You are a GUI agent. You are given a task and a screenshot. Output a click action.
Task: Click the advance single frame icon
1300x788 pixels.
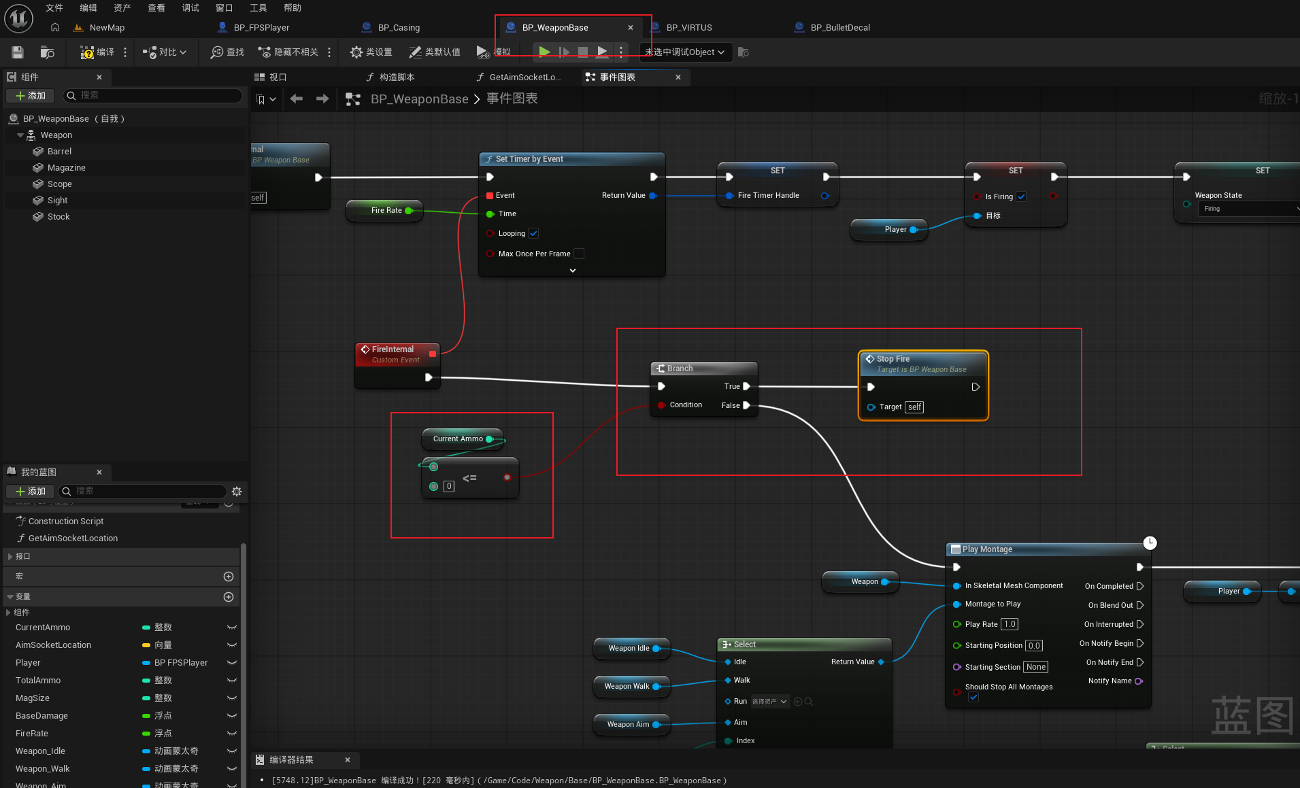pyautogui.click(x=564, y=52)
